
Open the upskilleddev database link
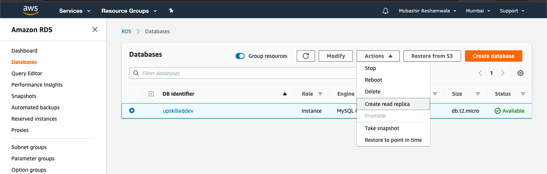tap(178, 111)
